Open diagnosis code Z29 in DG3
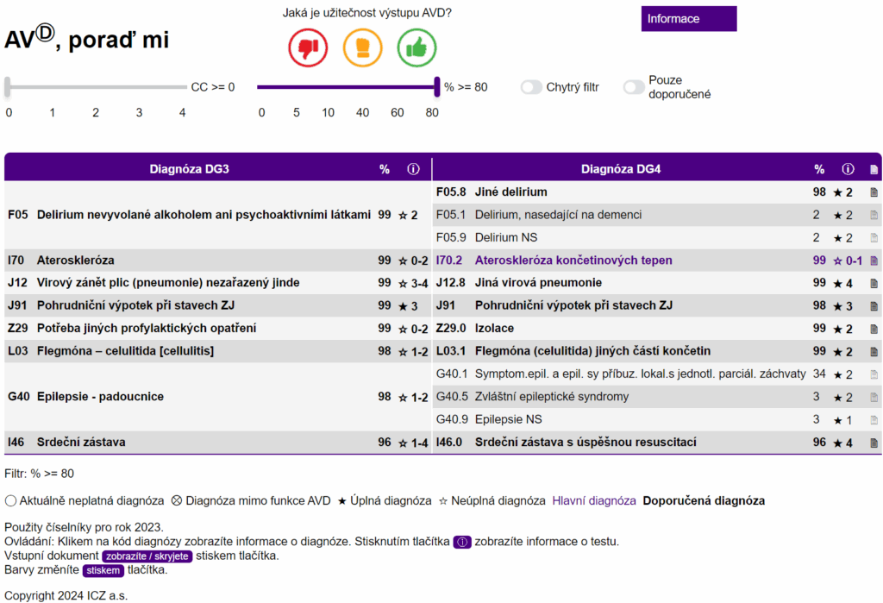 [x=18, y=329]
